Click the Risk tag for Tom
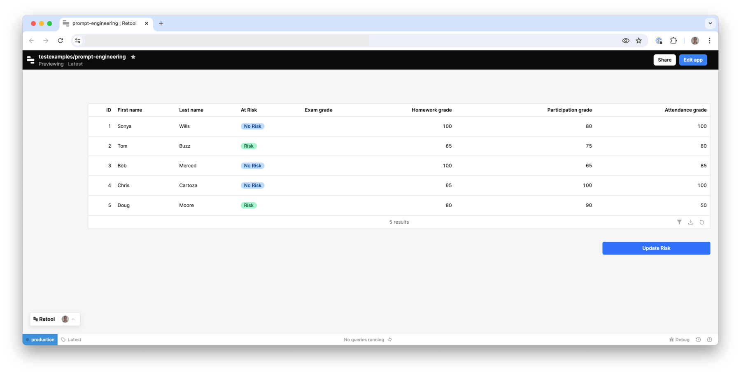The image size is (741, 375). point(249,146)
